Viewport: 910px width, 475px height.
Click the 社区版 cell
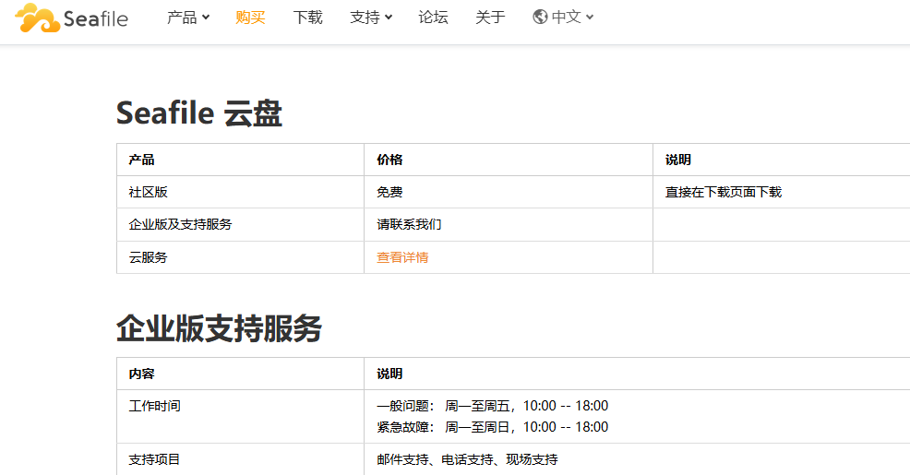(240, 192)
